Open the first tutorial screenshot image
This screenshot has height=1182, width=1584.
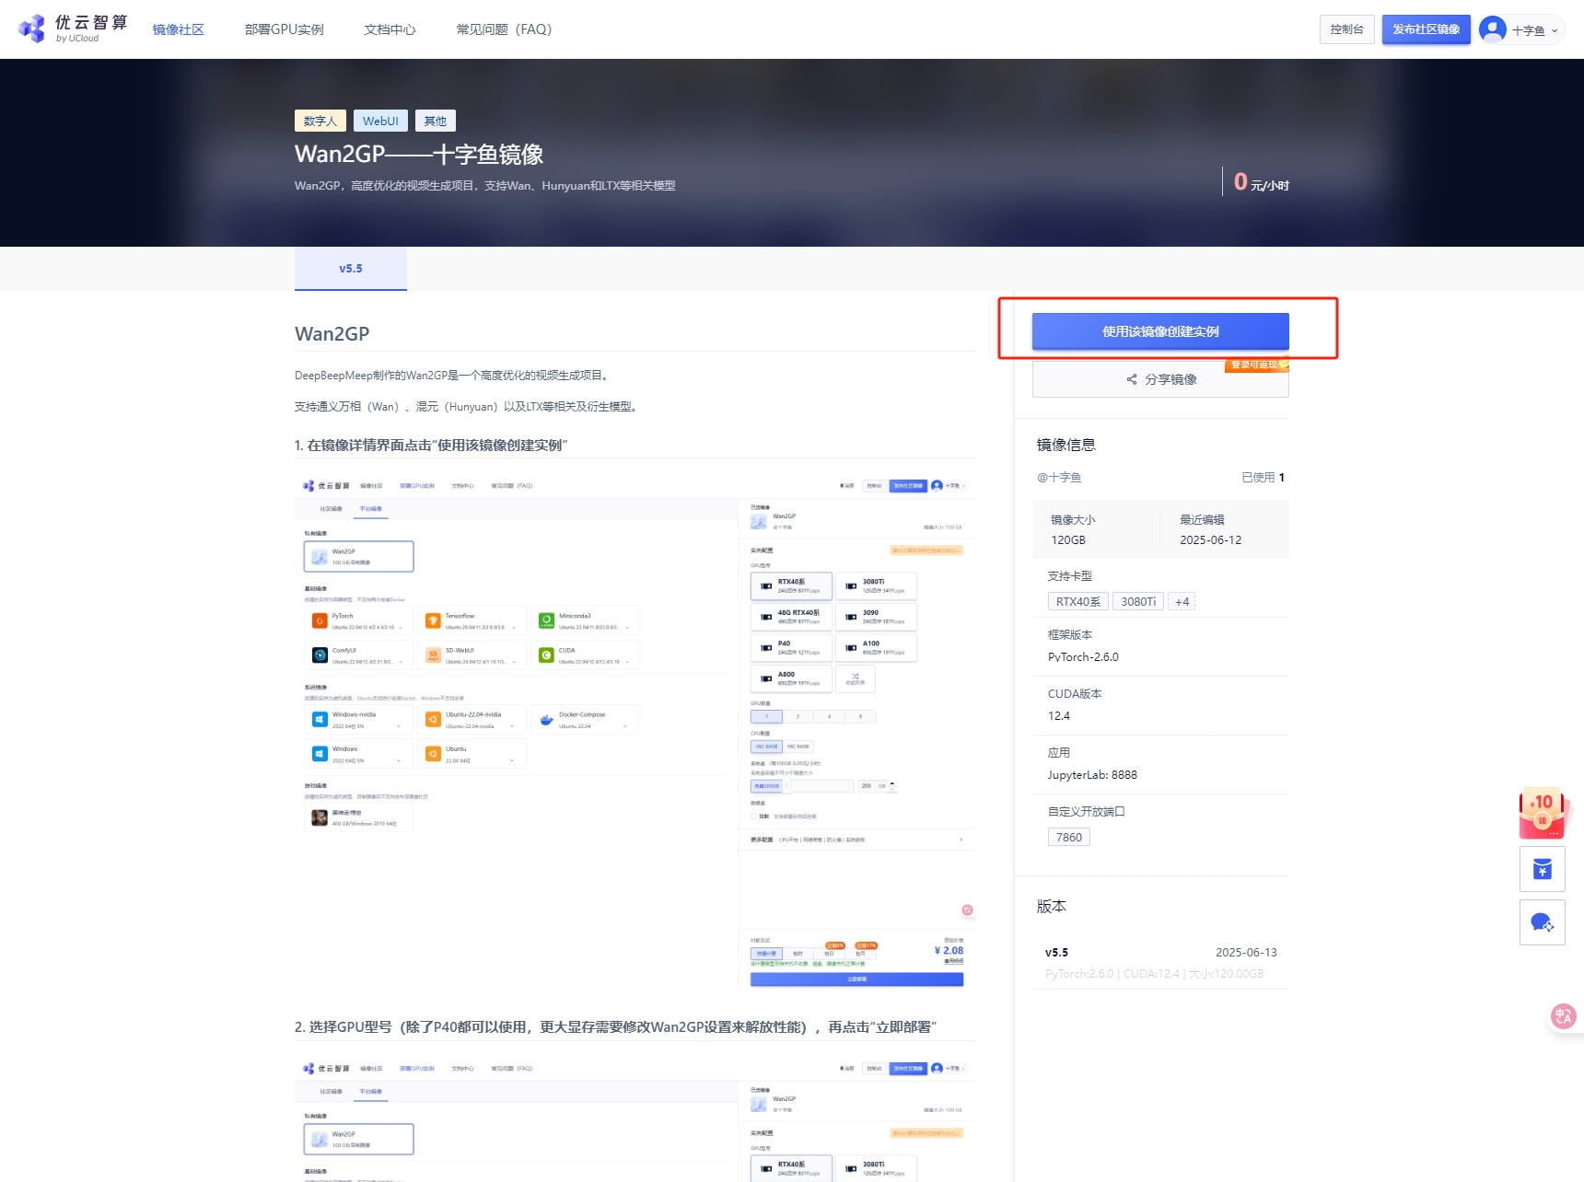635,732
